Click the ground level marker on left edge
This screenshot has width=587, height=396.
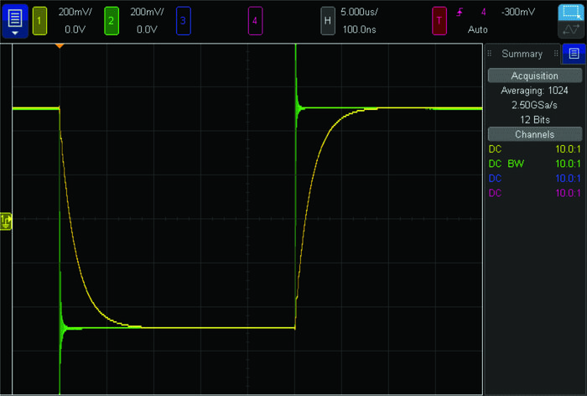[7, 221]
